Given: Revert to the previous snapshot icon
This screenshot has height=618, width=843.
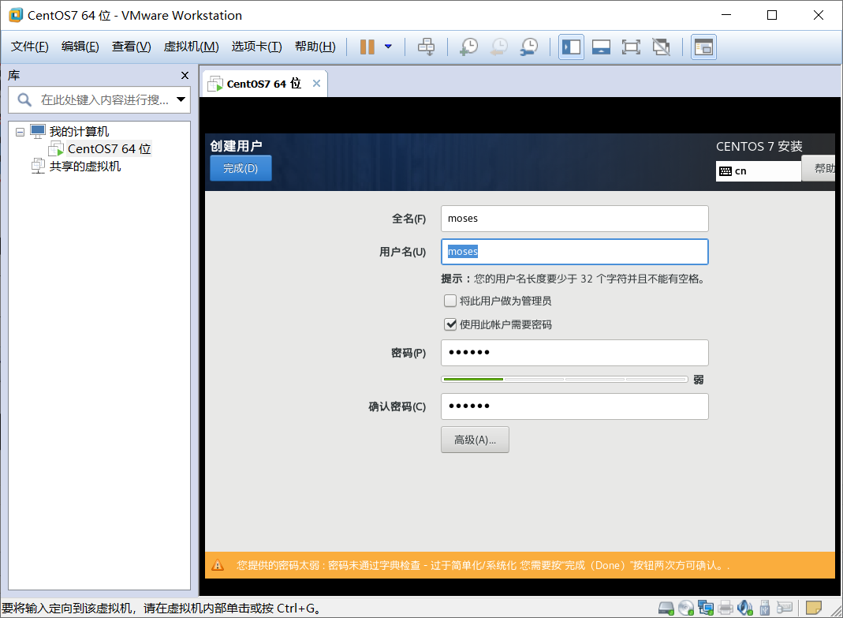Looking at the screenshot, I should 499,47.
